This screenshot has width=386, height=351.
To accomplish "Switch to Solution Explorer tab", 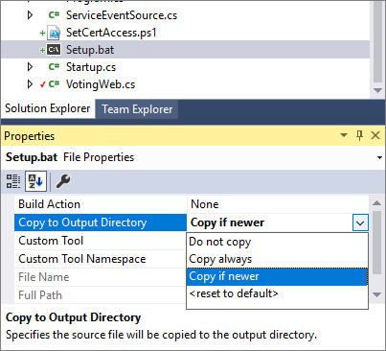I will 48,108.
